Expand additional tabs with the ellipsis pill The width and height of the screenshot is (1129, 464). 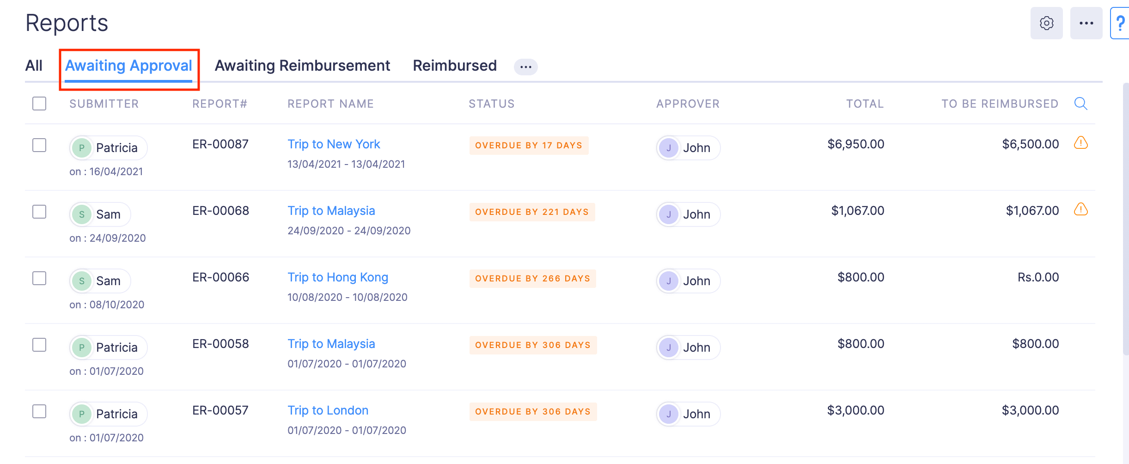click(x=525, y=67)
